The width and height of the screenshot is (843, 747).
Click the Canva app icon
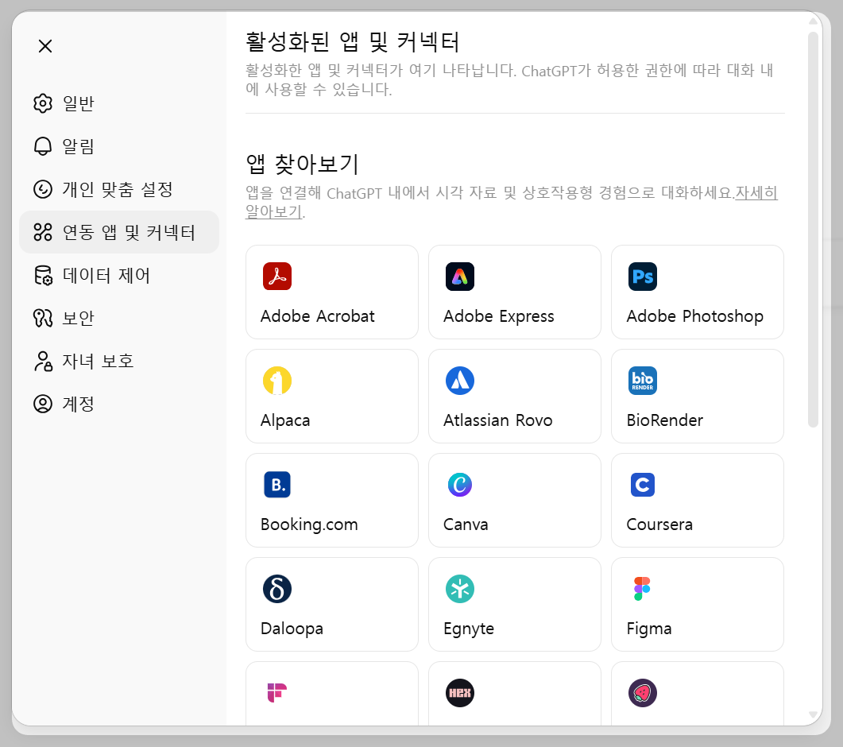coord(460,485)
